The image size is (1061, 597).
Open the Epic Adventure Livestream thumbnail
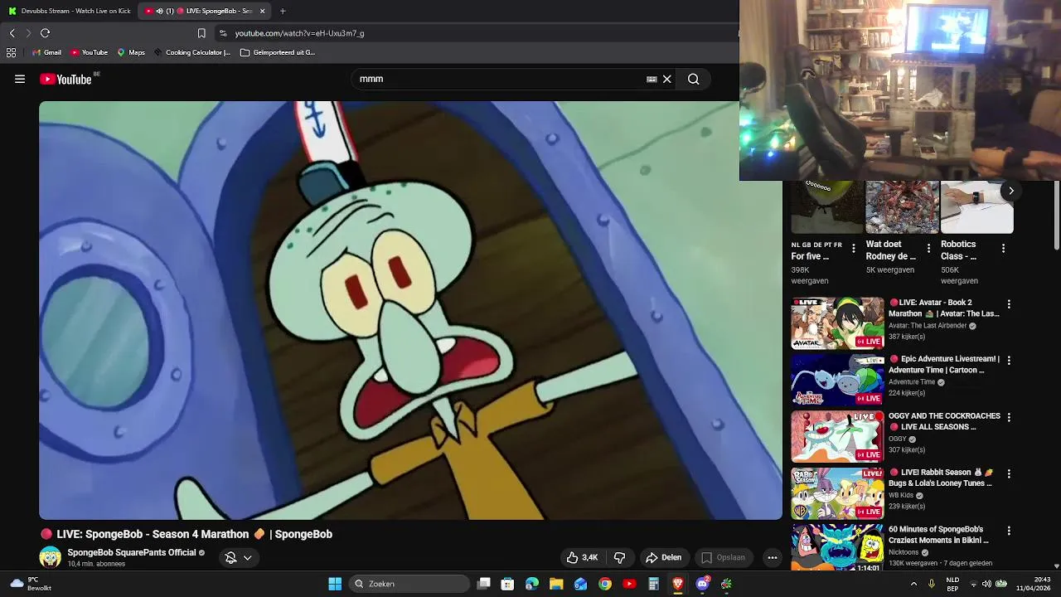point(837,380)
